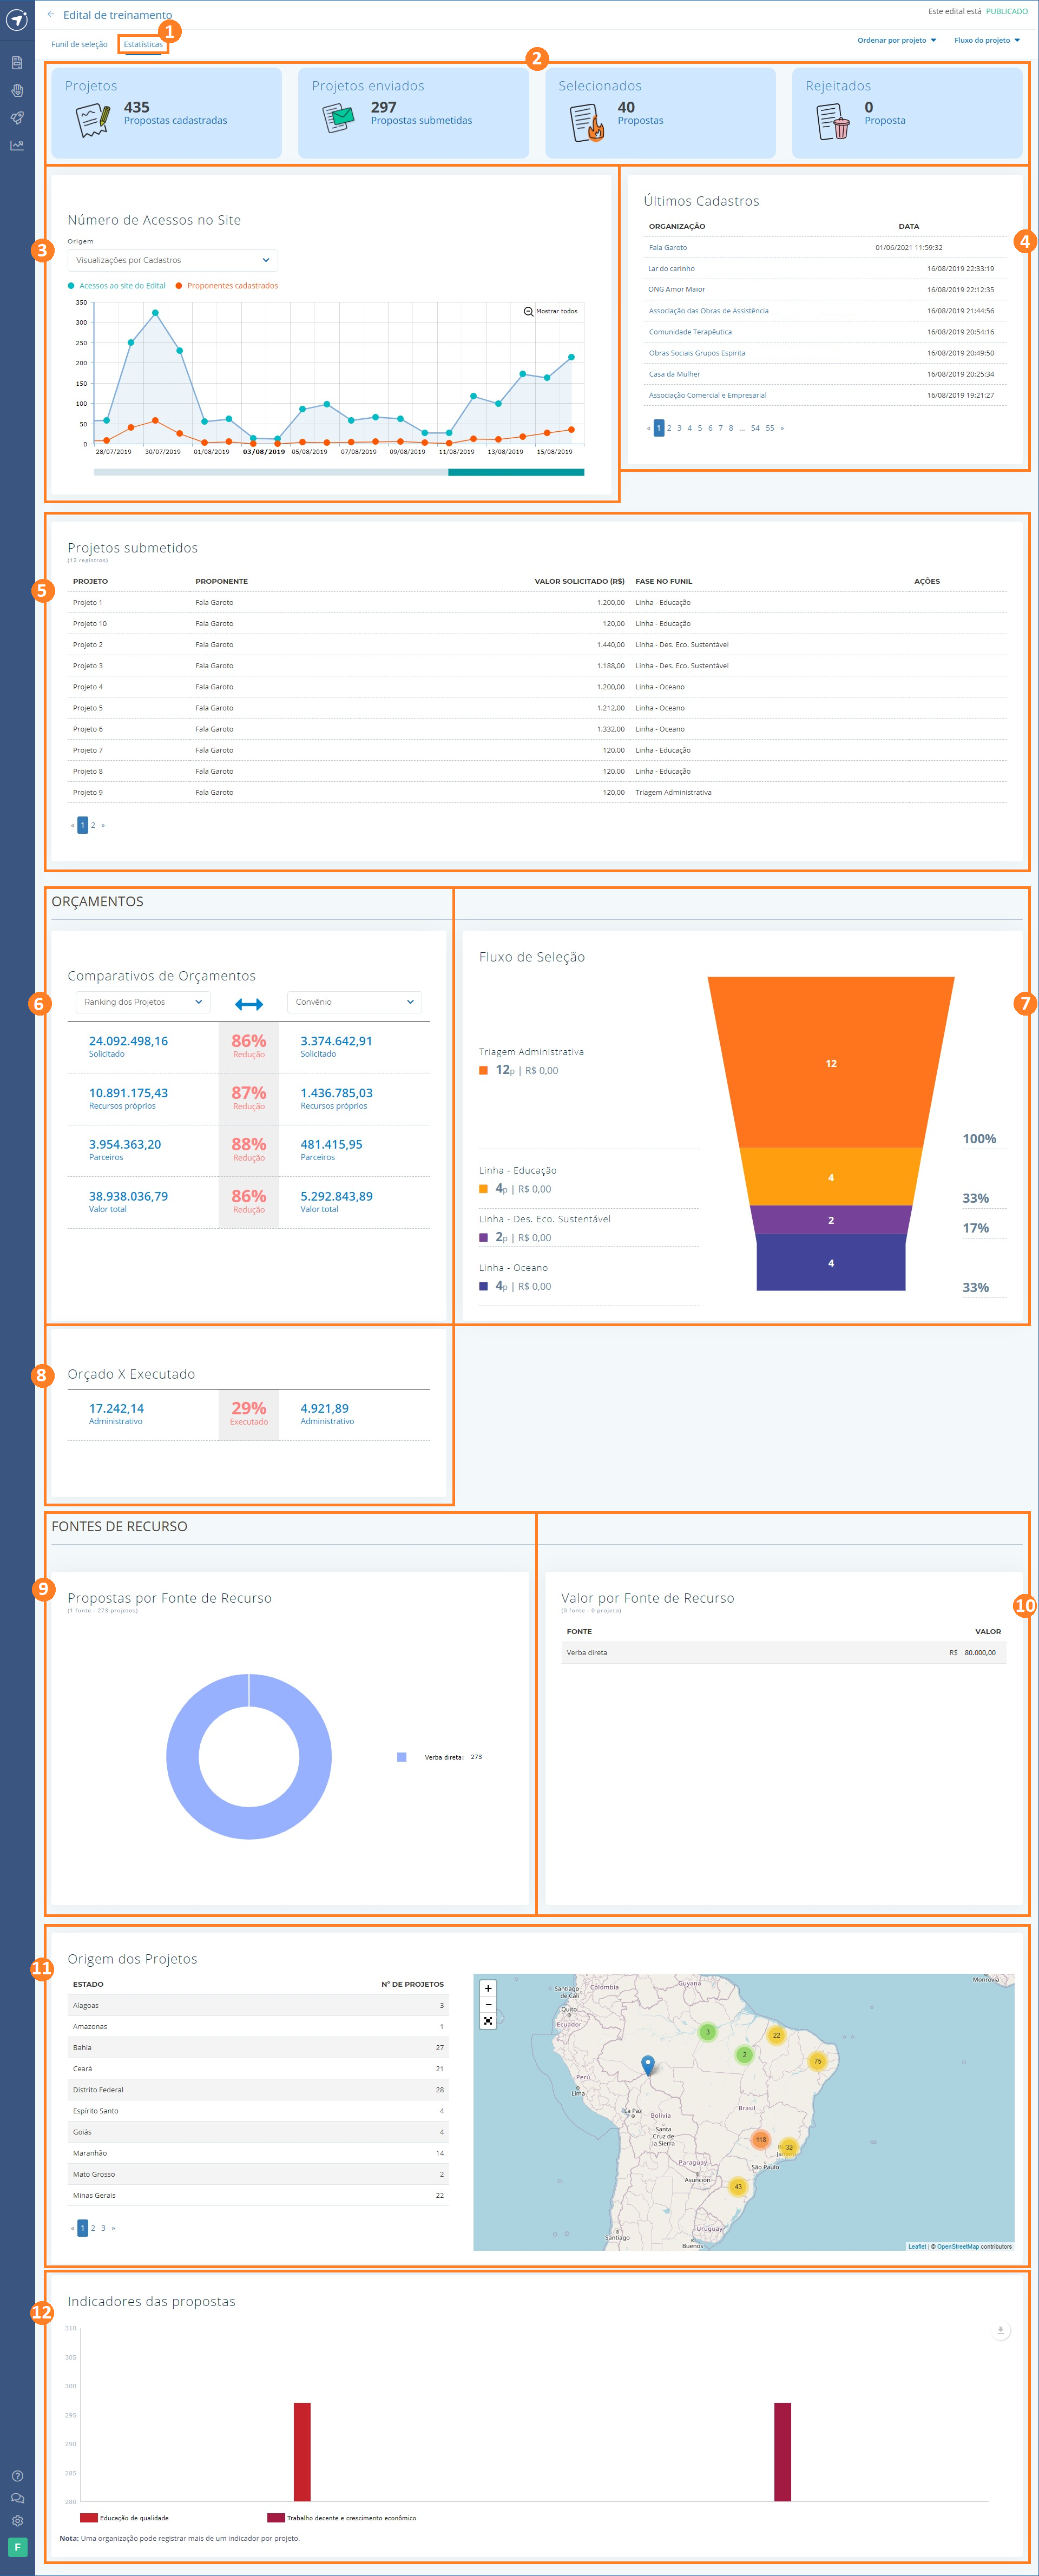Download the Indicadores das propostas chart
Screen dimensions: 1039x2576
[1000, 2331]
